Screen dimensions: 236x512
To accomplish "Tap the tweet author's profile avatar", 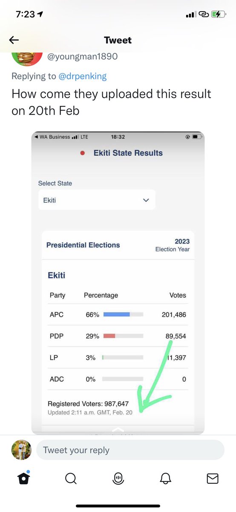I will 27,58.
